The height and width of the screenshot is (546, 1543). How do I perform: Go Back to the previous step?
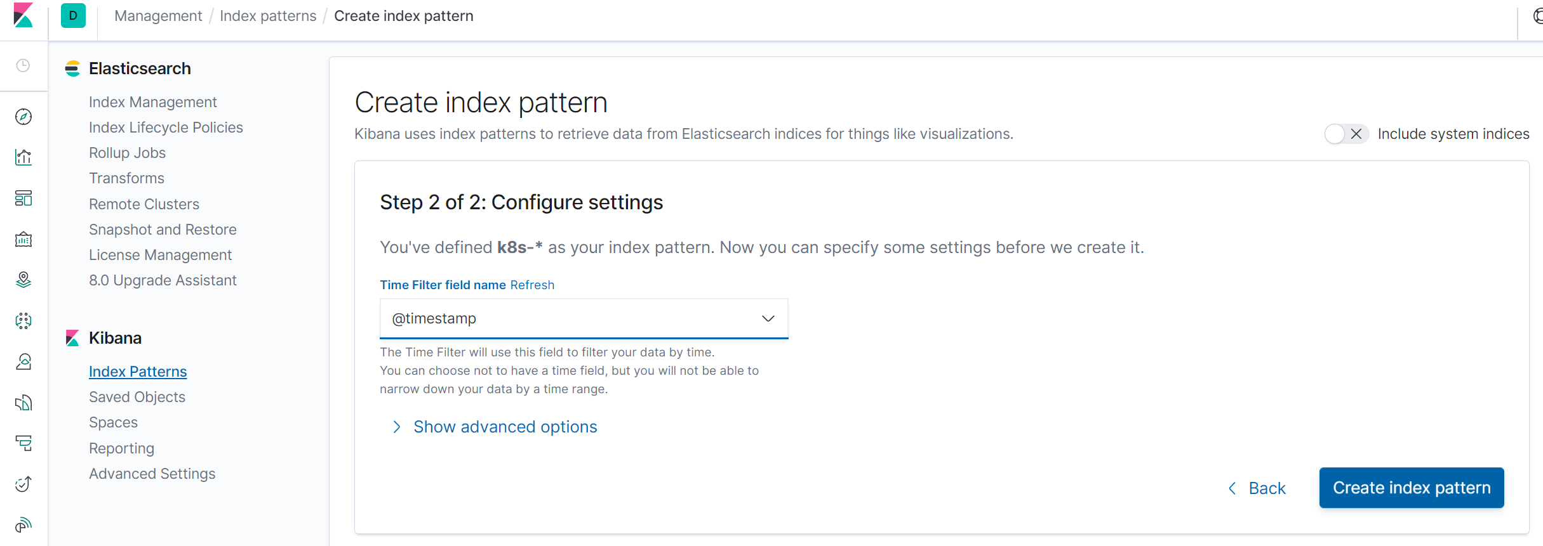tap(1257, 488)
